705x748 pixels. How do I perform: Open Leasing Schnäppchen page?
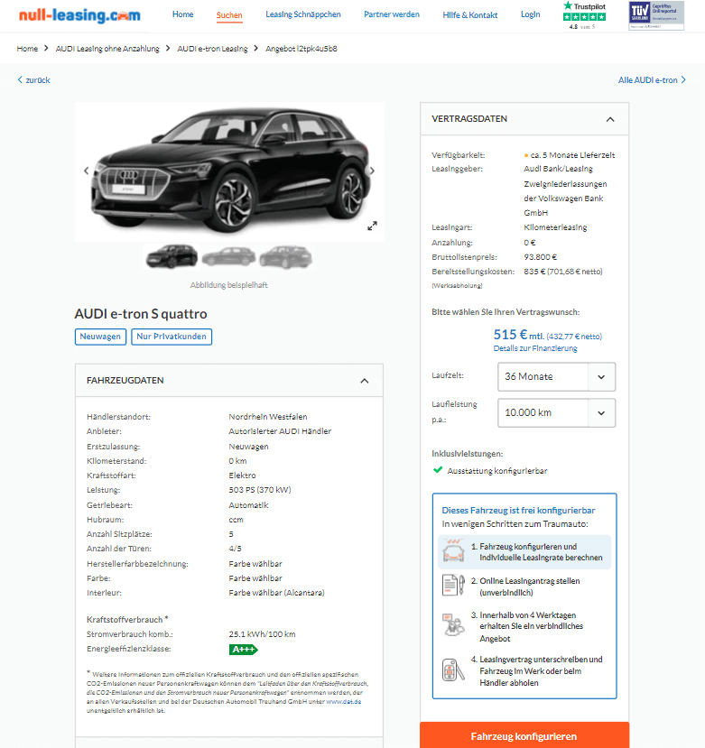(x=303, y=14)
